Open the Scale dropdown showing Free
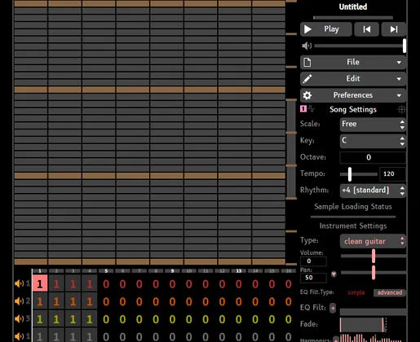 373,125
